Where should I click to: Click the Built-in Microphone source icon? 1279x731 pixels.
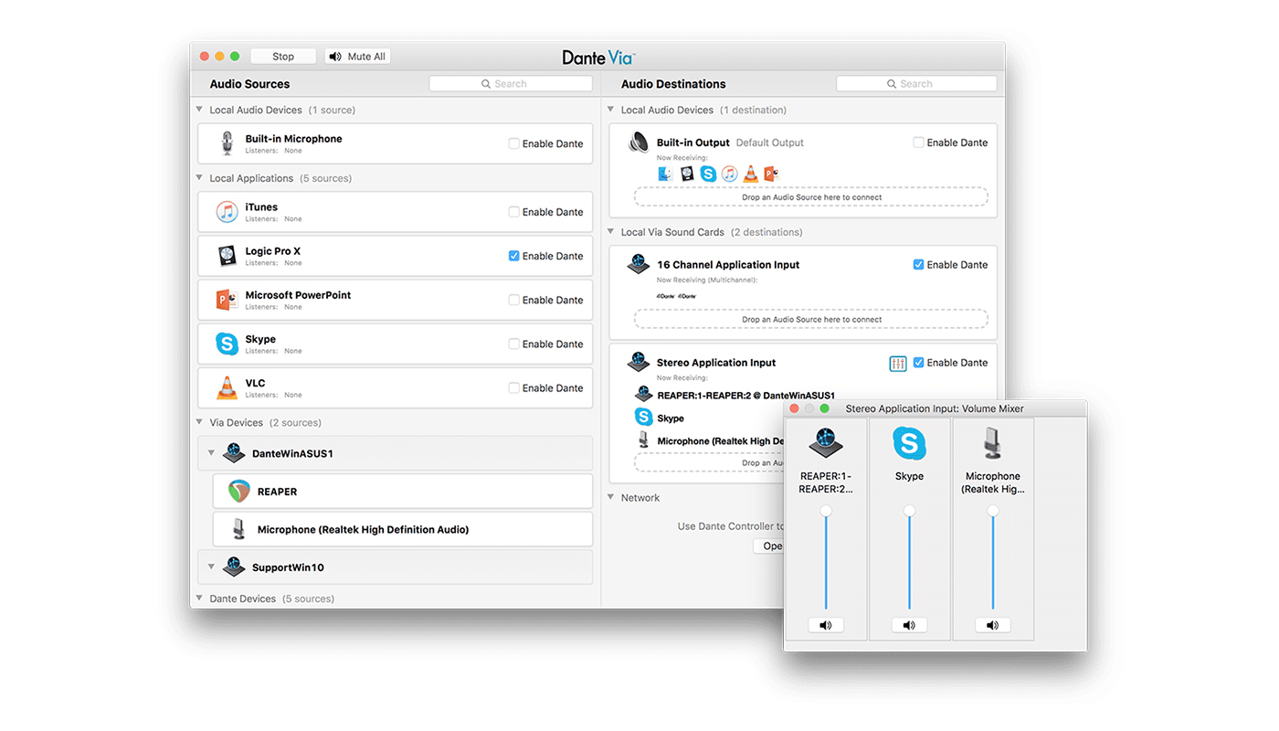(227, 143)
